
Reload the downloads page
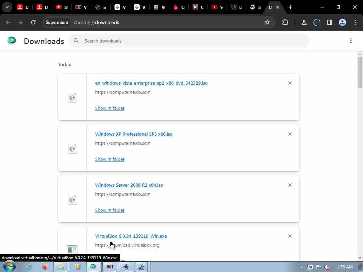tap(33, 22)
